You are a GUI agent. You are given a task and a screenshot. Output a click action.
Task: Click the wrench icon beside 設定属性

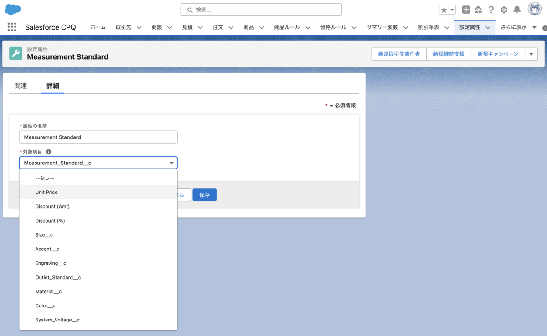point(15,53)
